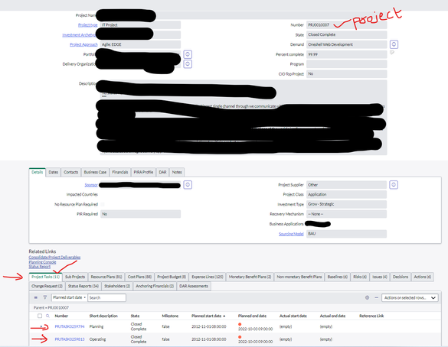Open the list filter funnel icon
This screenshot has width=448, height=347.
click(45, 297)
